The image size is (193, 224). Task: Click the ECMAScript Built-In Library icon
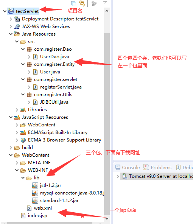point(23,132)
